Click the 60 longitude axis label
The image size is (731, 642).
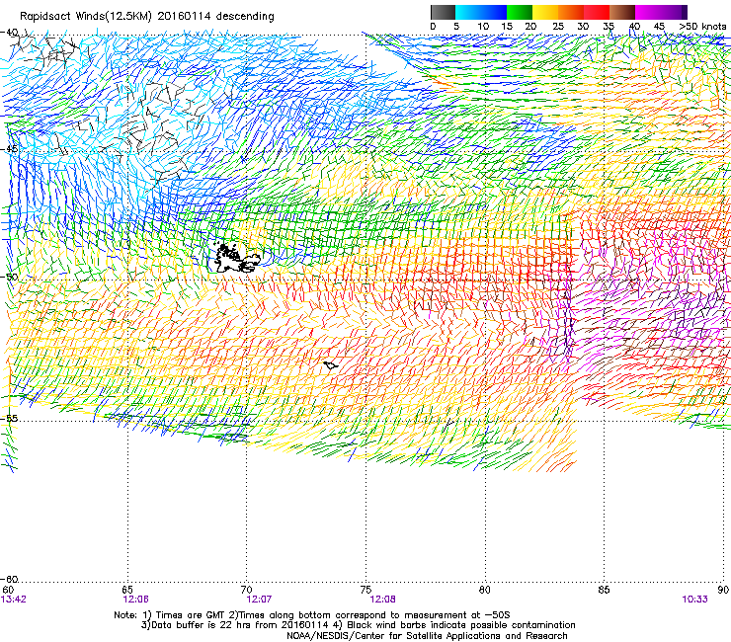(x=8, y=591)
